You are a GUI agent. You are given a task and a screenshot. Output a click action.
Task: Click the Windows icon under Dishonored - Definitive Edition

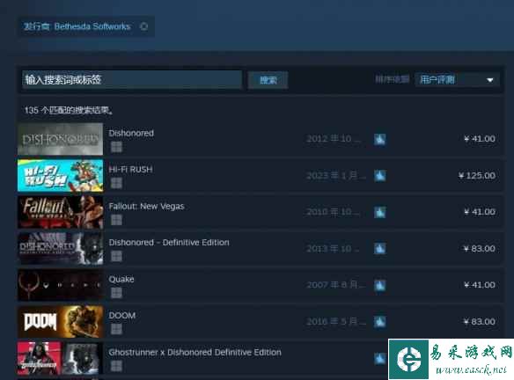click(116, 256)
